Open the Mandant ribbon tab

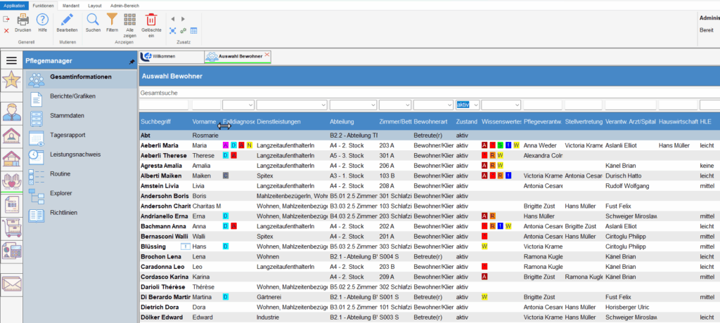[71, 5]
